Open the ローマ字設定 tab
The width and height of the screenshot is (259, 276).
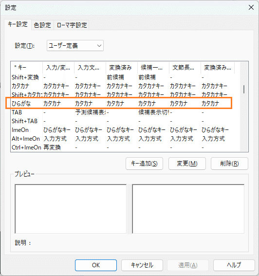pos(72,25)
